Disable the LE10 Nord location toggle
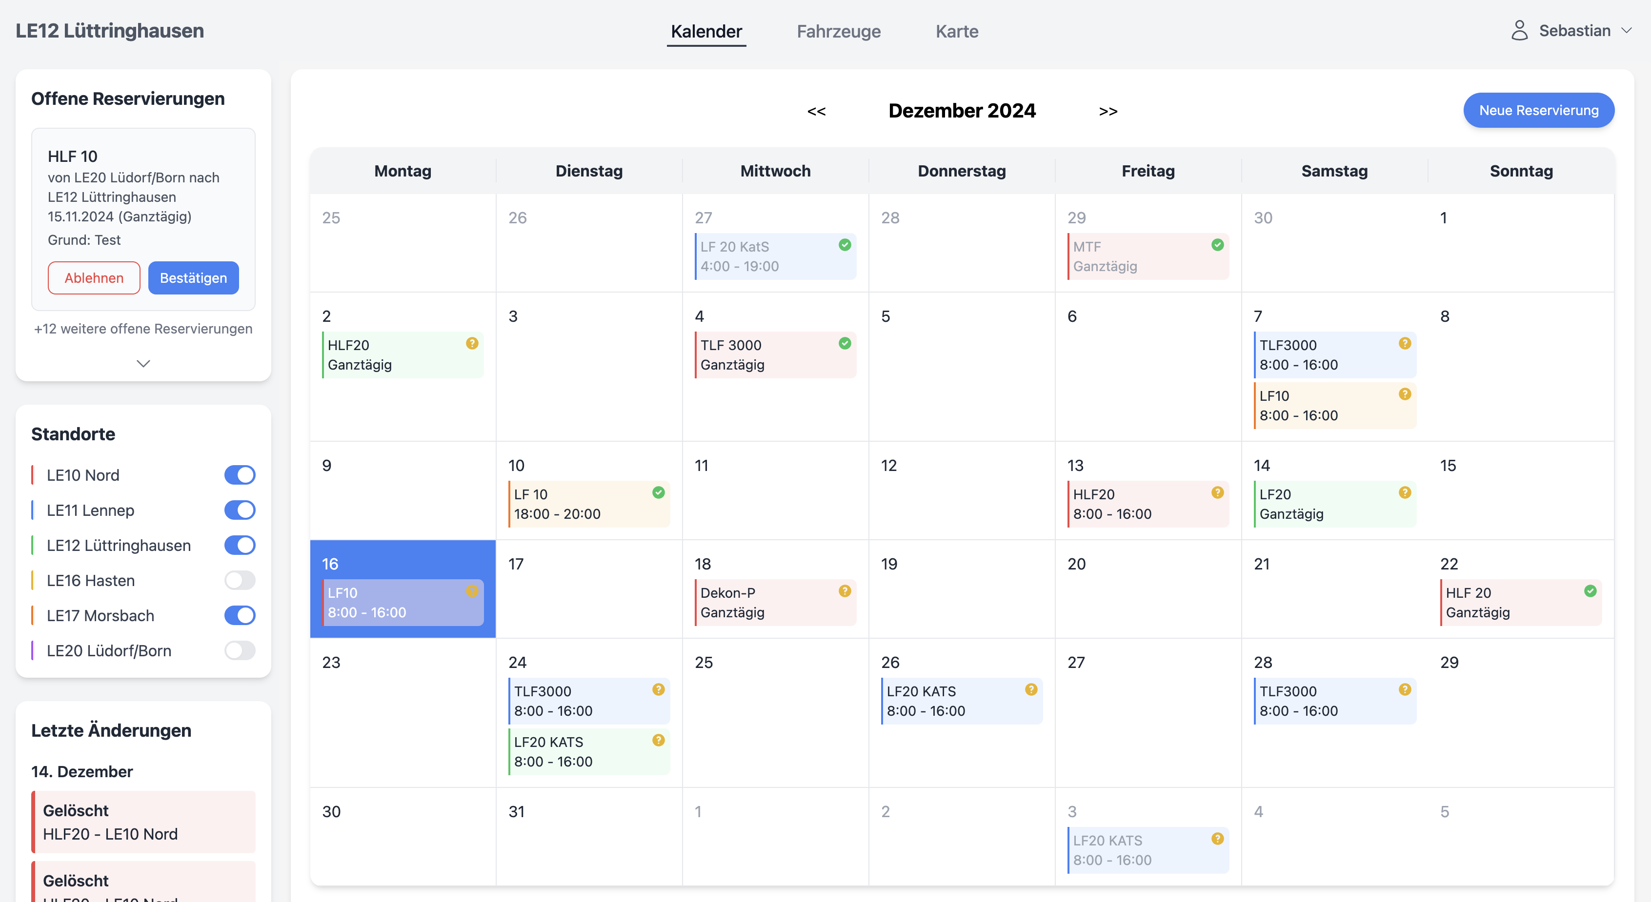This screenshot has width=1651, height=902. [x=240, y=475]
